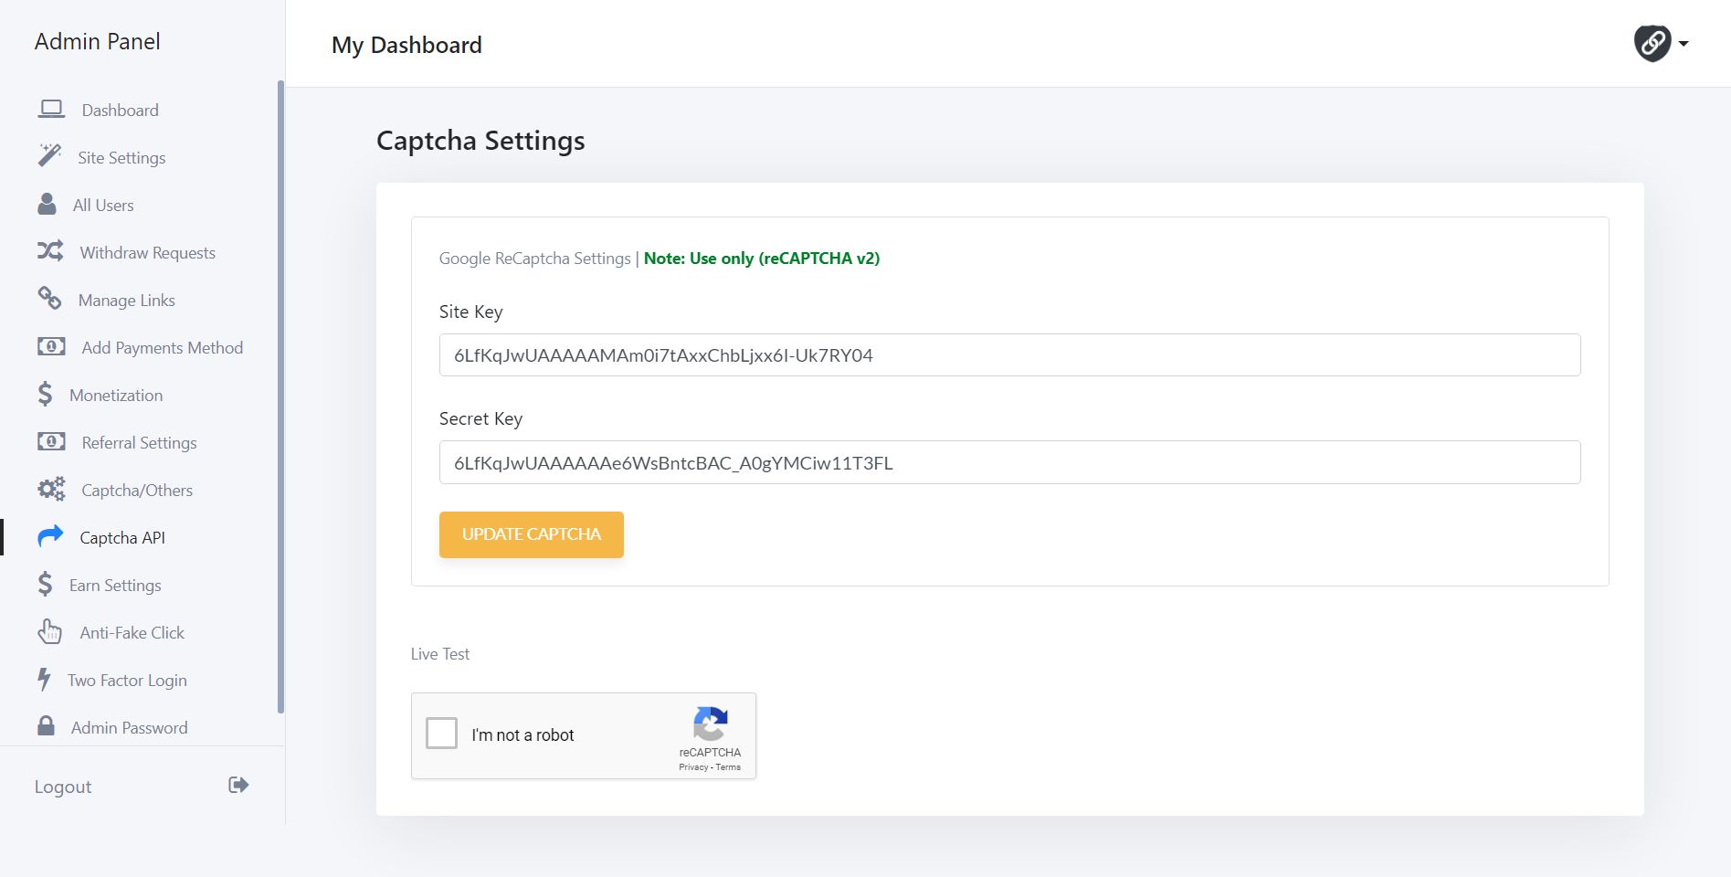
Task: Open the profile avatar dropdown menu
Action: tap(1652, 43)
